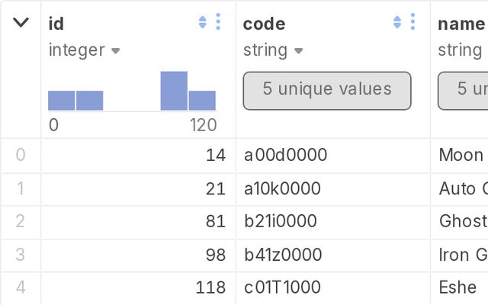488x305 pixels.
Task: Click the sort icon on code column
Action: 396,23
